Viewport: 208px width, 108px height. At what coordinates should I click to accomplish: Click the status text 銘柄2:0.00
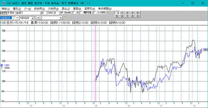click(x=80, y=23)
